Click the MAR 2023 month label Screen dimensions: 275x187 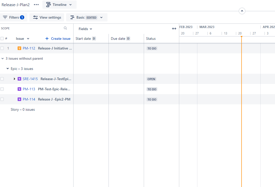click(x=207, y=27)
